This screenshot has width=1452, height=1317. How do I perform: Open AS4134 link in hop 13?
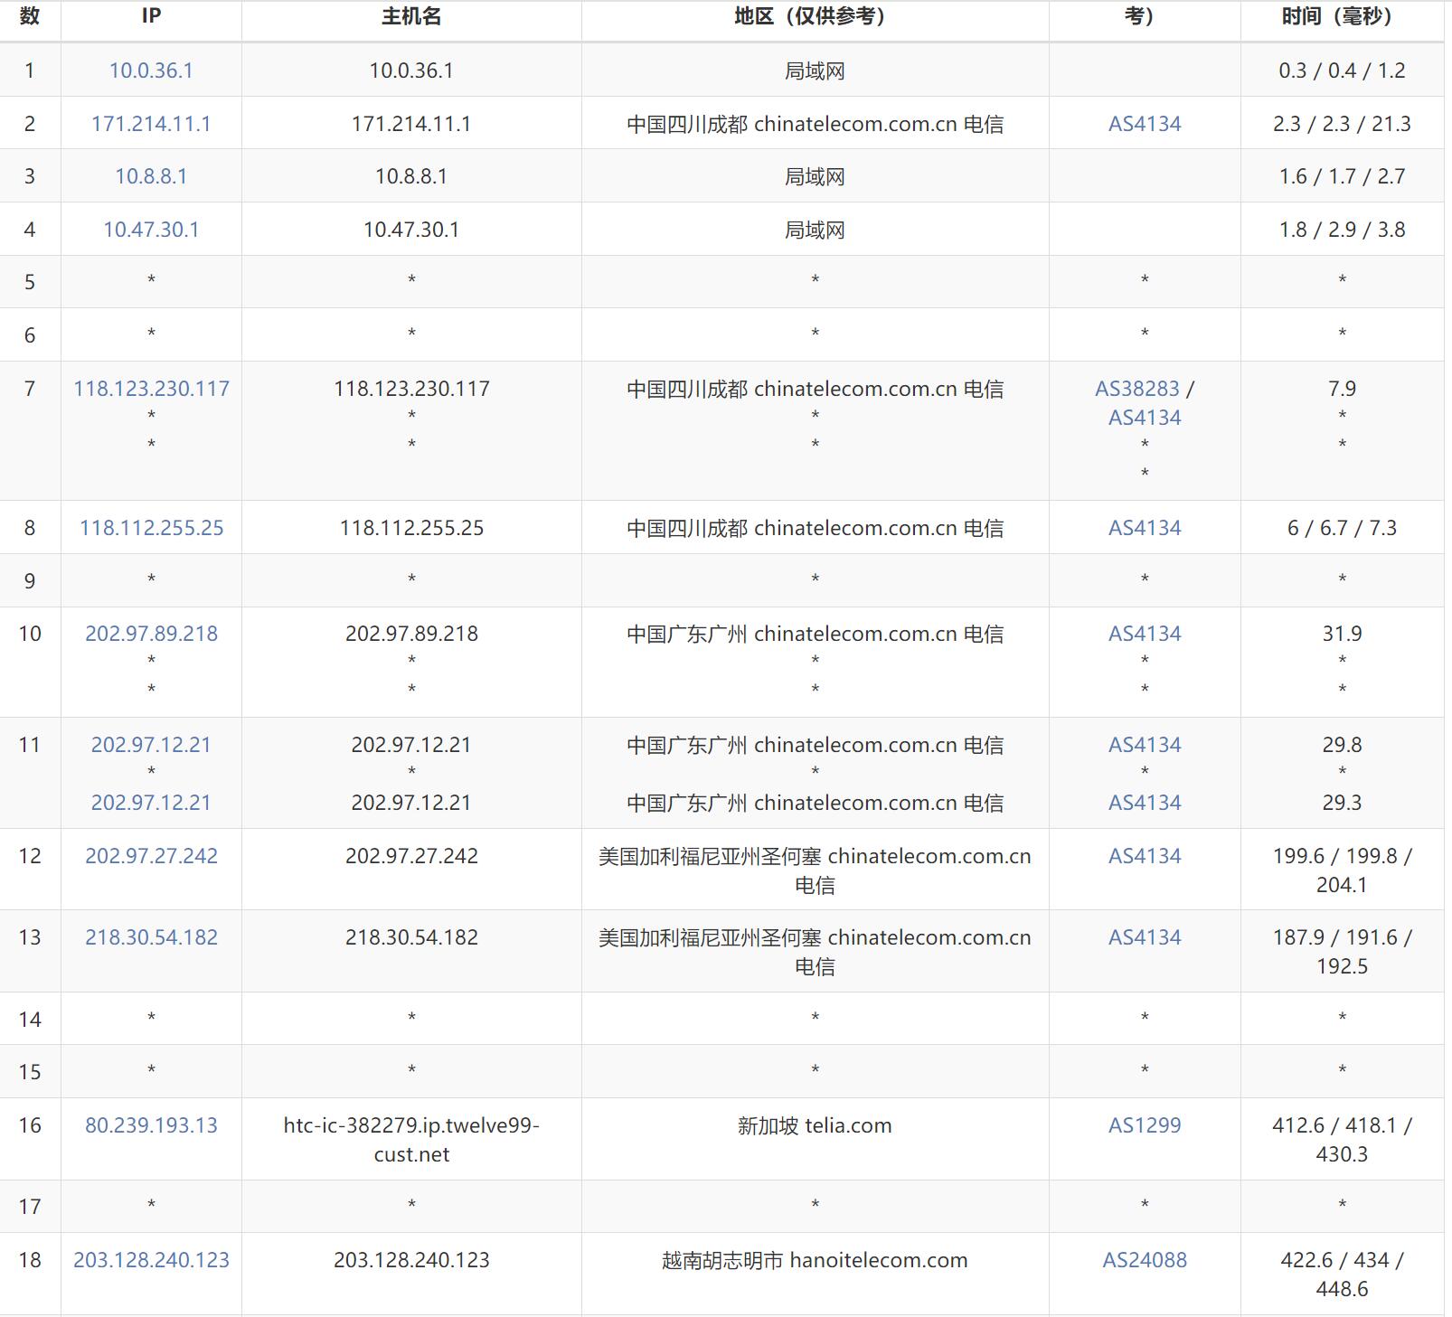click(x=1145, y=937)
